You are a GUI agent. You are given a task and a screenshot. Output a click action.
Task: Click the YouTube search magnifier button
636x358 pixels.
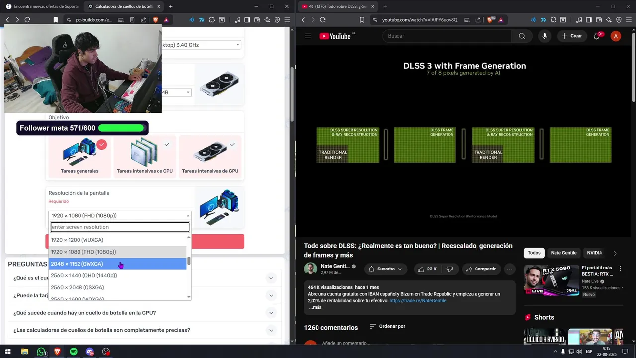tap(522, 36)
